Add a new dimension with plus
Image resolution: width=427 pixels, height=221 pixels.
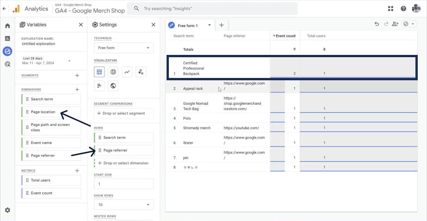77,90
